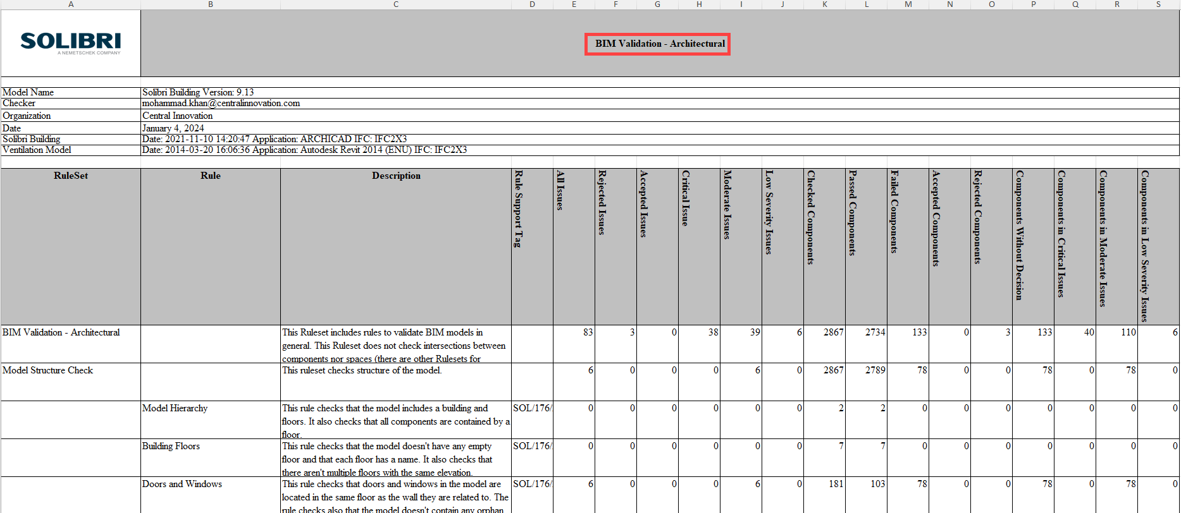This screenshot has width=1181, height=513.
Task: Click the 'Description' column heading cell
Action: tap(396, 246)
